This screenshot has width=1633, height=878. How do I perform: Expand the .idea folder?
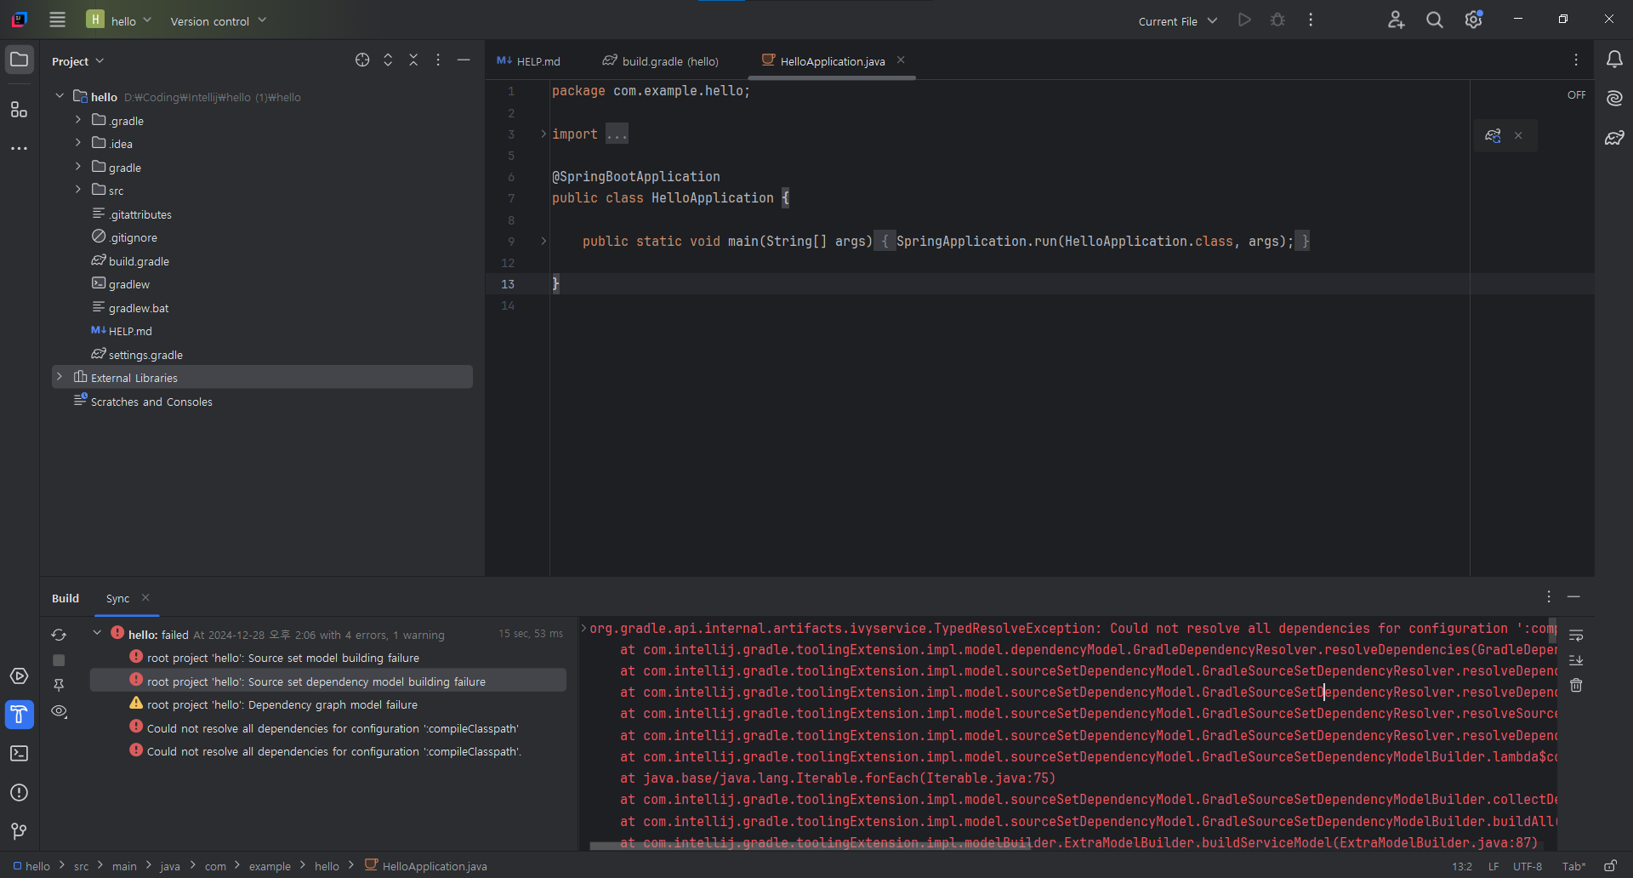tap(78, 143)
